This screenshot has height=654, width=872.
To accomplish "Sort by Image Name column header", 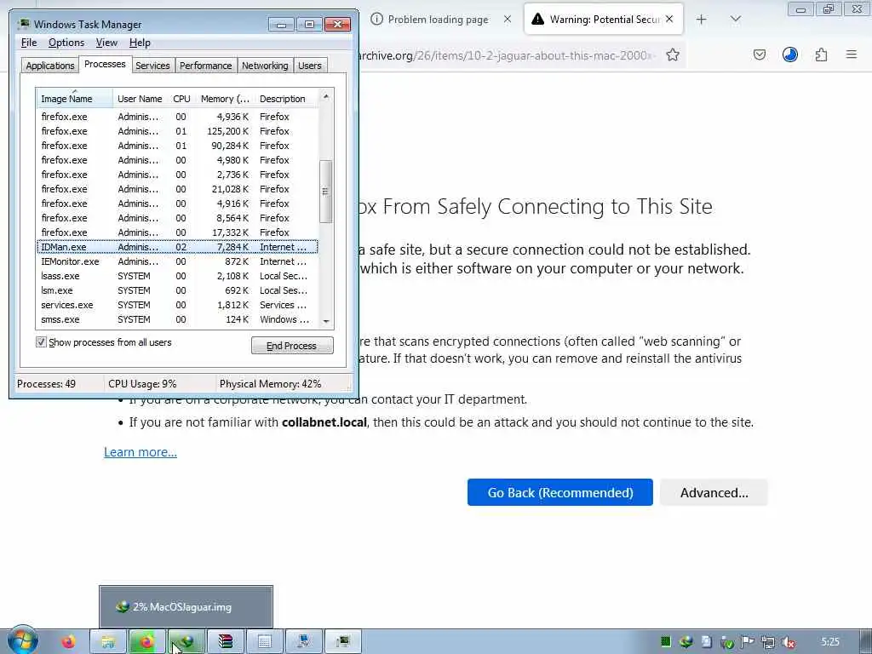I will click(75, 99).
